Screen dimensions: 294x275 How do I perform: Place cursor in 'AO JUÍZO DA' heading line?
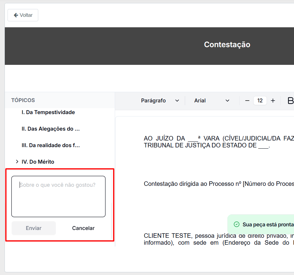[x=211, y=138]
